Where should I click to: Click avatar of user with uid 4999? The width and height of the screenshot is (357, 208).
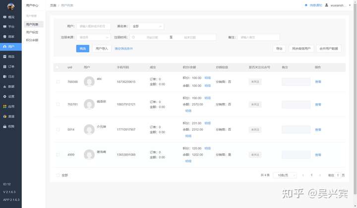tap(89, 155)
